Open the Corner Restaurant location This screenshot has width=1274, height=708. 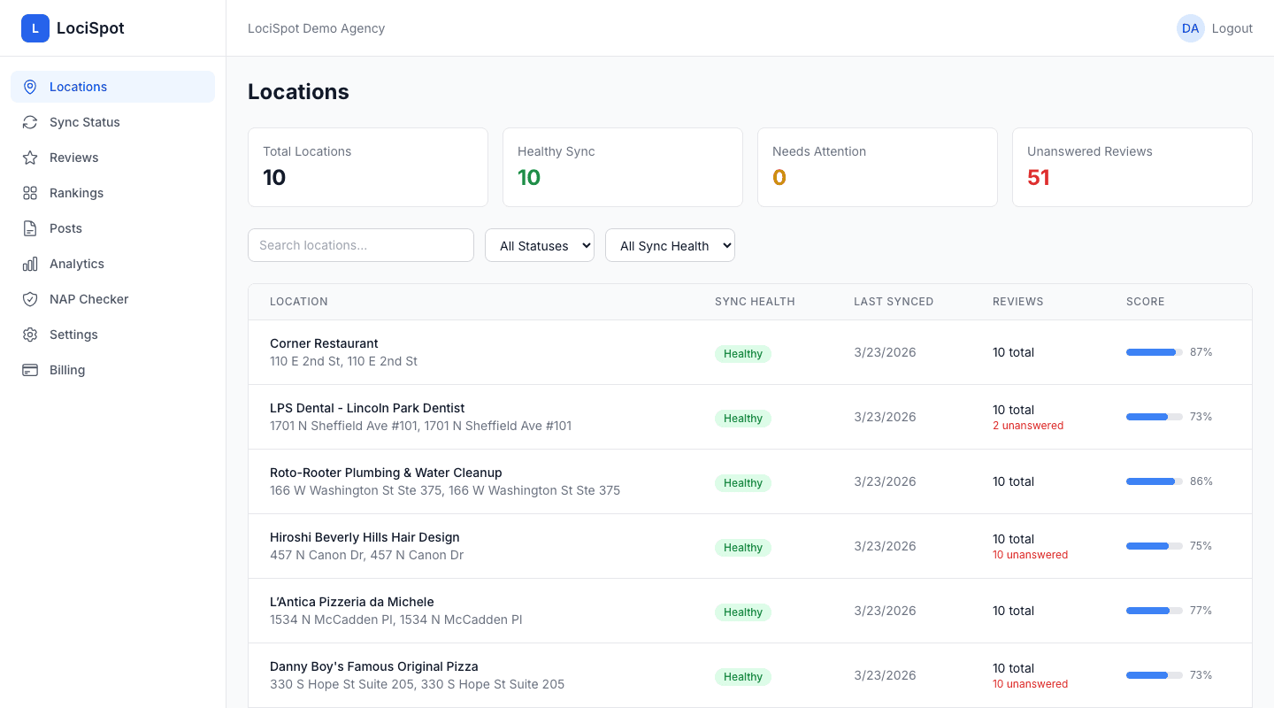pos(324,343)
